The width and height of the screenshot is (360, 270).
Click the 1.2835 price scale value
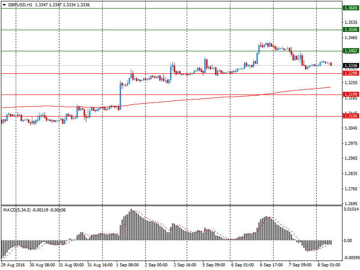coord(351,174)
